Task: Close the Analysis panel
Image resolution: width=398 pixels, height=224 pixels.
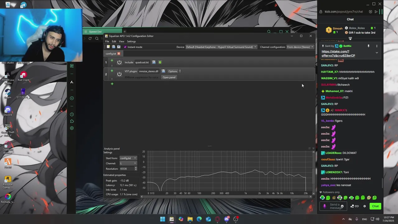Action: (313, 148)
